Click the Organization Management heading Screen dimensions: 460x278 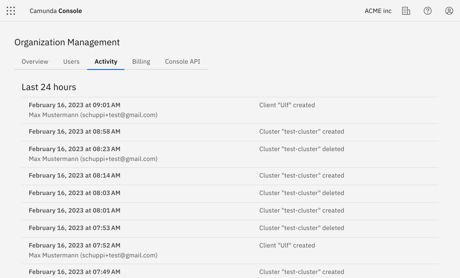tap(67, 42)
